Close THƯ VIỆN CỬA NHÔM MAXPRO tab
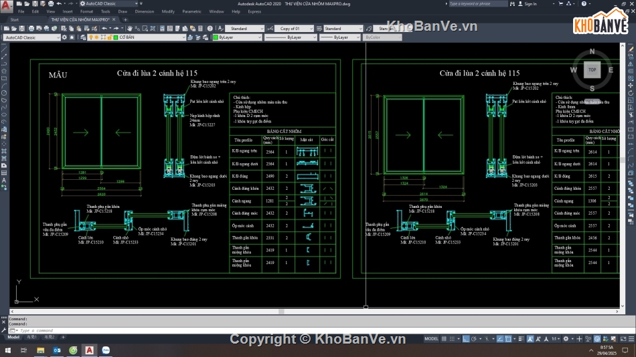 (x=114, y=19)
